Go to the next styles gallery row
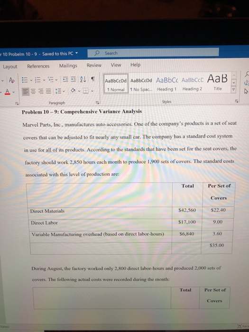Screen dimensions: 249x332 234,82
